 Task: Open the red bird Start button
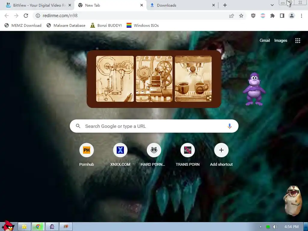[8, 226]
